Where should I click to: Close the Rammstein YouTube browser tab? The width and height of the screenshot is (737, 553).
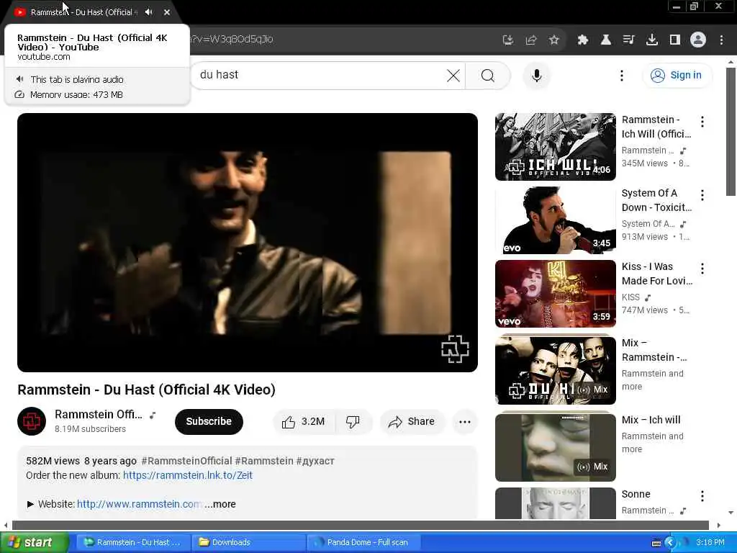[x=167, y=12]
